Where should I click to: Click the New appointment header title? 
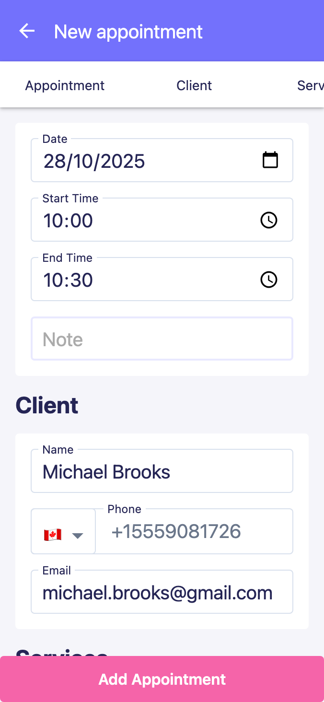click(x=128, y=32)
